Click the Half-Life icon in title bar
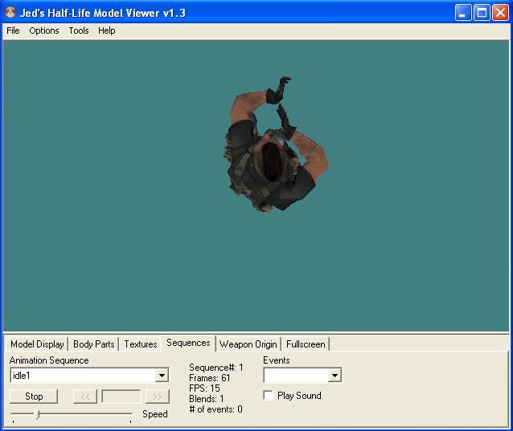Screen dimensions: 513x431 [x=10, y=13]
